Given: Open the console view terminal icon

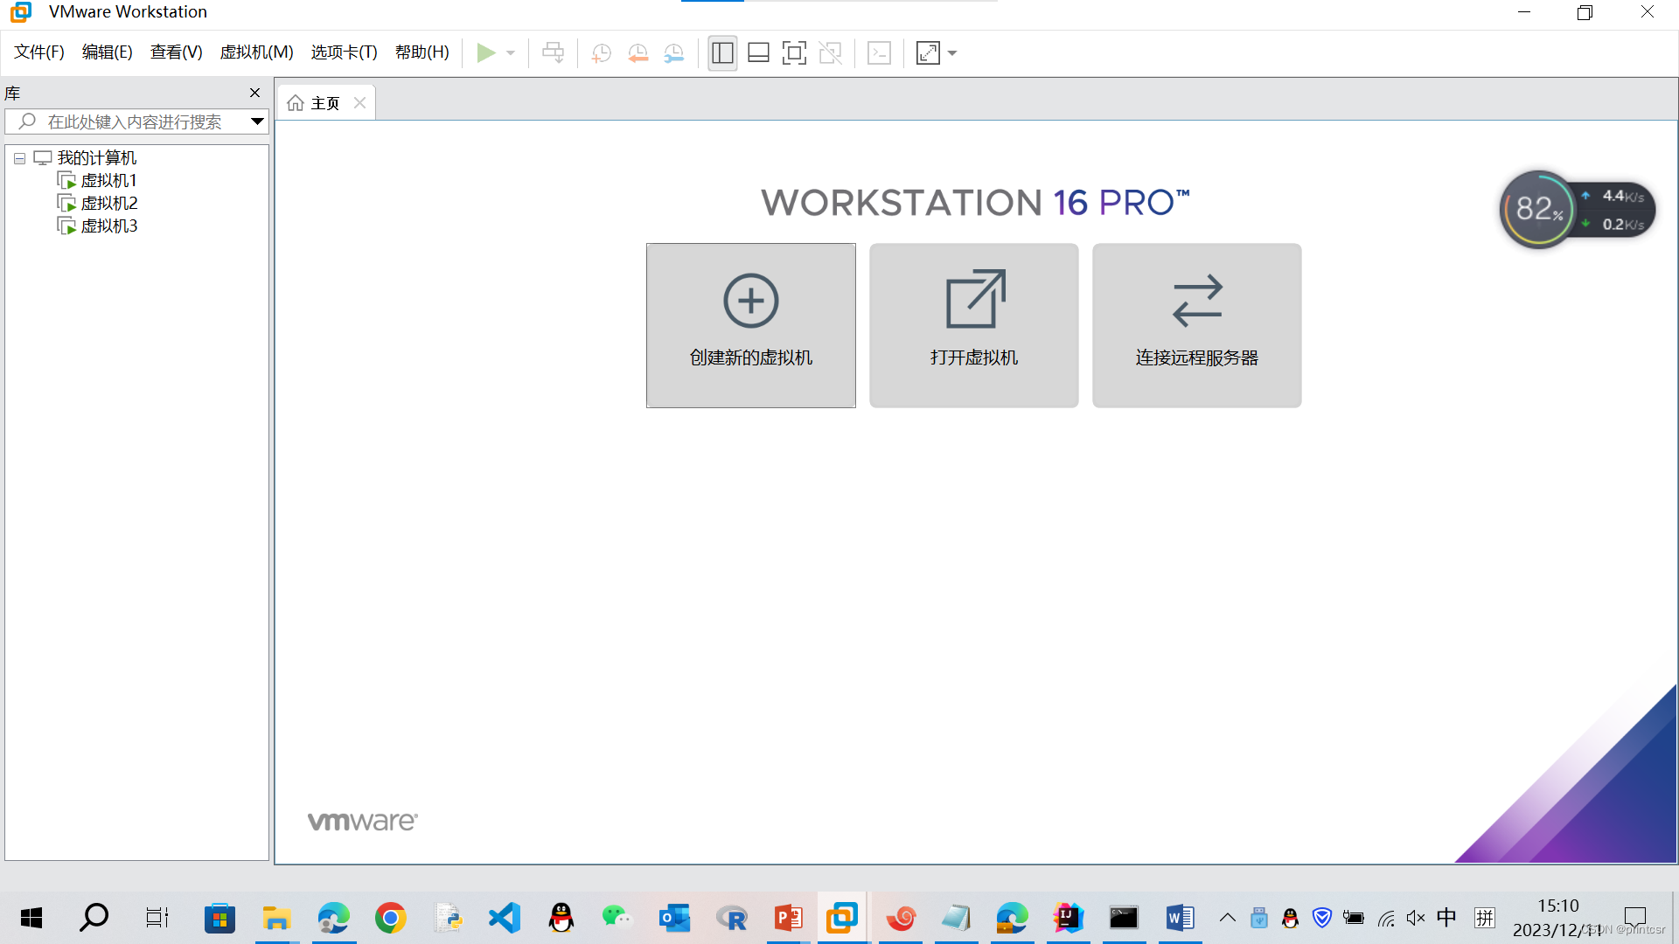Looking at the screenshot, I should point(879,53).
